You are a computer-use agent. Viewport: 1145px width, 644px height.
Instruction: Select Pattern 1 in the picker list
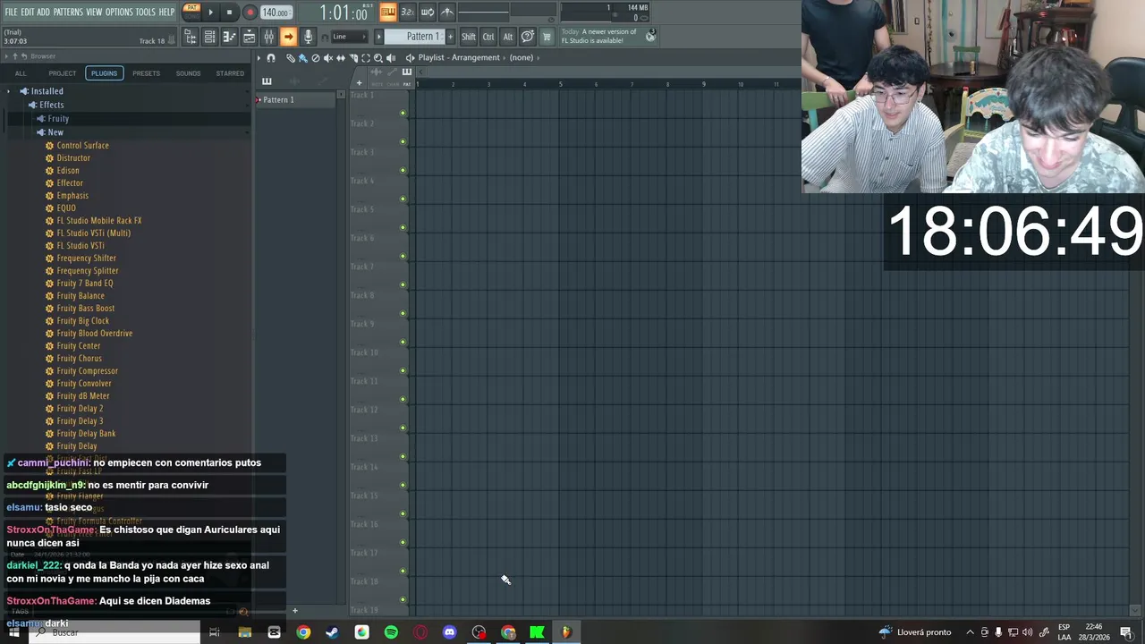click(x=295, y=99)
